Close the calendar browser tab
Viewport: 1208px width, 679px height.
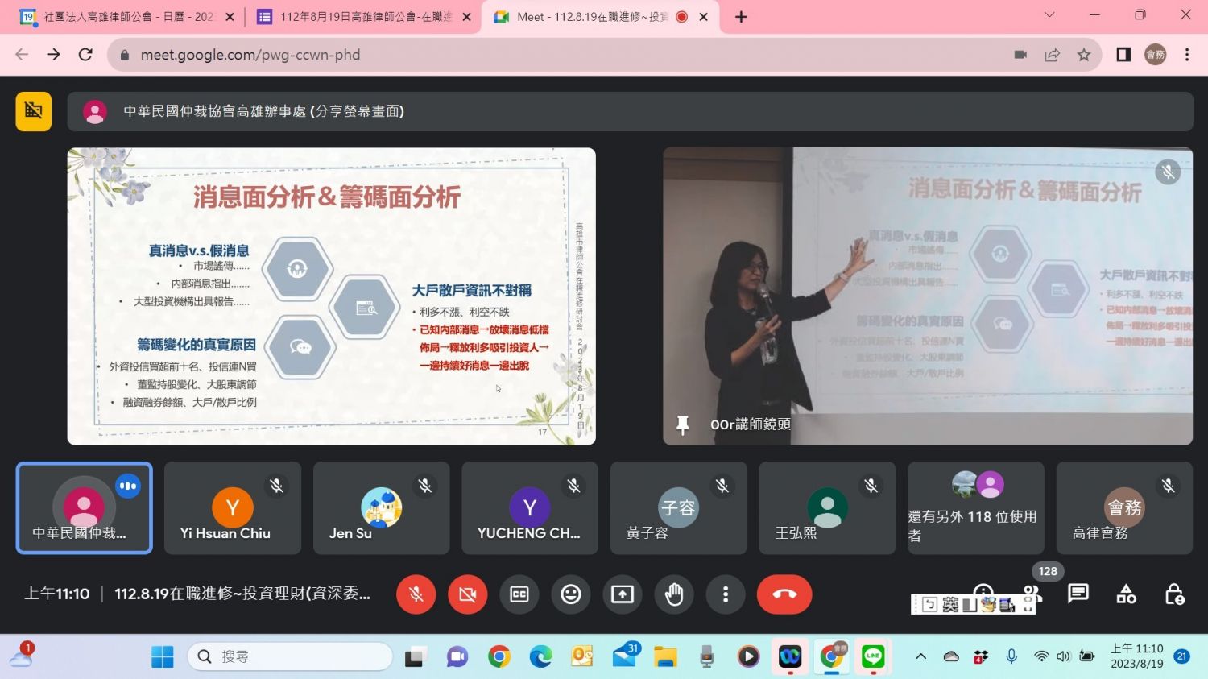(230, 17)
